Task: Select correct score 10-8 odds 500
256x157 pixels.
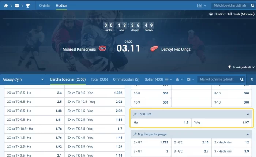Action: point(151,93)
